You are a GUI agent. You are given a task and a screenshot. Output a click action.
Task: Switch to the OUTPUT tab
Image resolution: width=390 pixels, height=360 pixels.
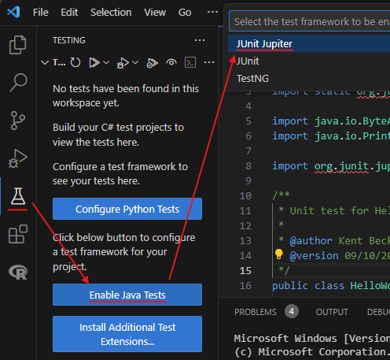332,312
